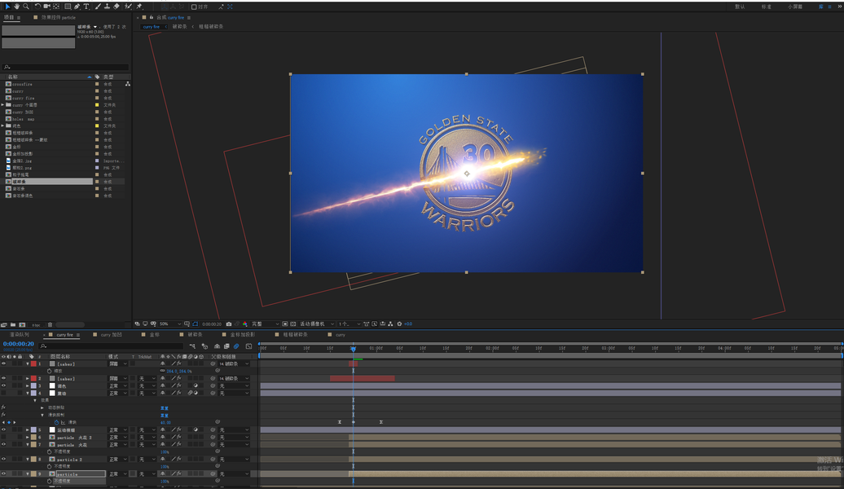
Task: Switch to the 渲染队列 render queue tab
Action: (x=19, y=335)
